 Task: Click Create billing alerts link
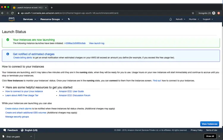pos(23,58)
